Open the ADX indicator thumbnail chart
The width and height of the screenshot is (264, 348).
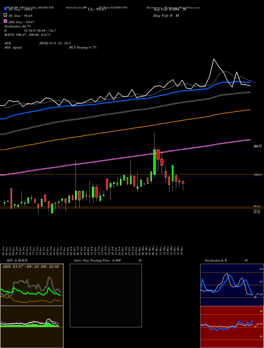tap(32, 285)
